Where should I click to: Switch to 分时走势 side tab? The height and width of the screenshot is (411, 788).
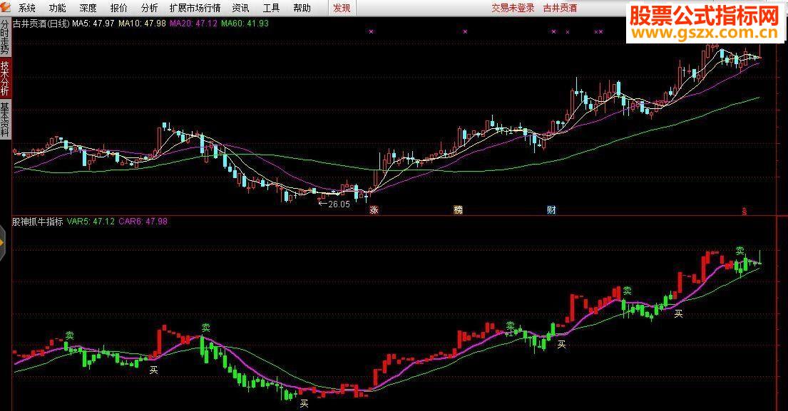tap(4, 37)
